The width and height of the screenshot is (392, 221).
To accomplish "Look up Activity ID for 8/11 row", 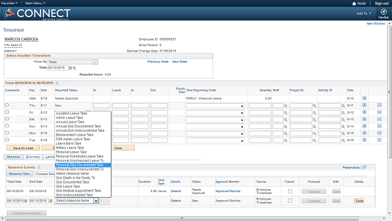I will coord(343,106).
